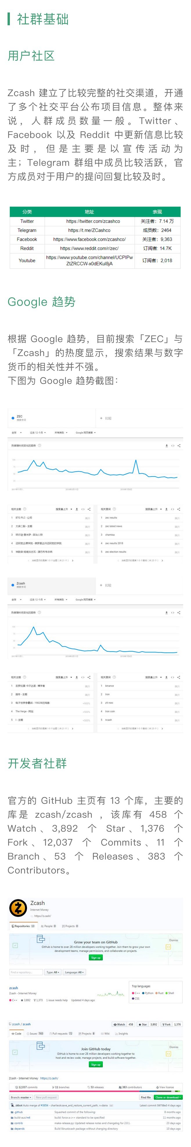Open the Wiki tab
This screenshot has width=191, height=1147.
(x=106, y=1033)
